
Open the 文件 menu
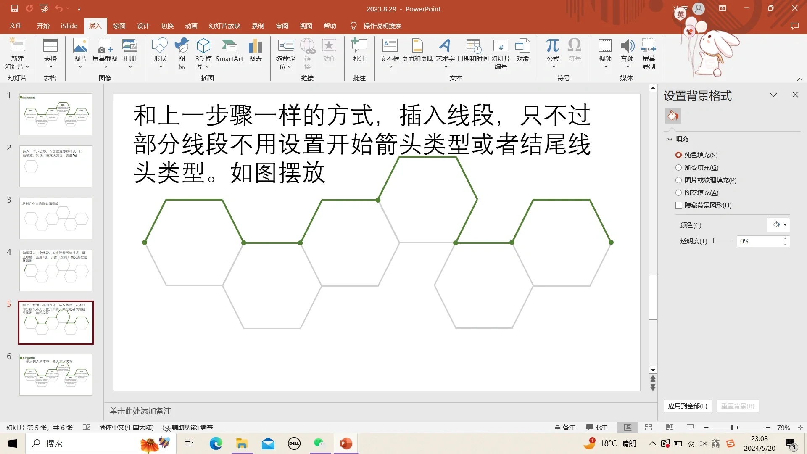(x=16, y=26)
